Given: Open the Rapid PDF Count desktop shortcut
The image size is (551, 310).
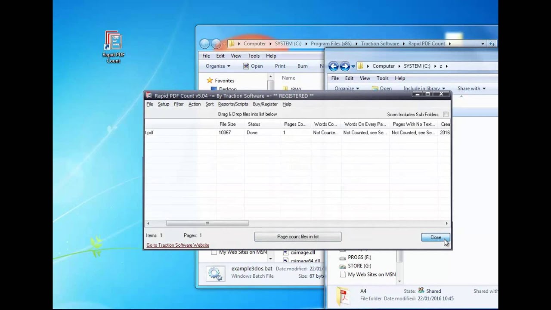Looking at the screenshot, I should (114, 47).
